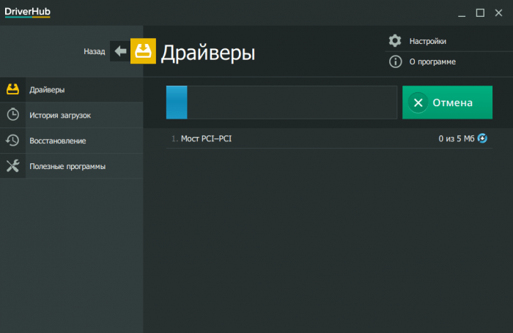
Task: Click the Драйверы page heading
Action: (207, 53)
